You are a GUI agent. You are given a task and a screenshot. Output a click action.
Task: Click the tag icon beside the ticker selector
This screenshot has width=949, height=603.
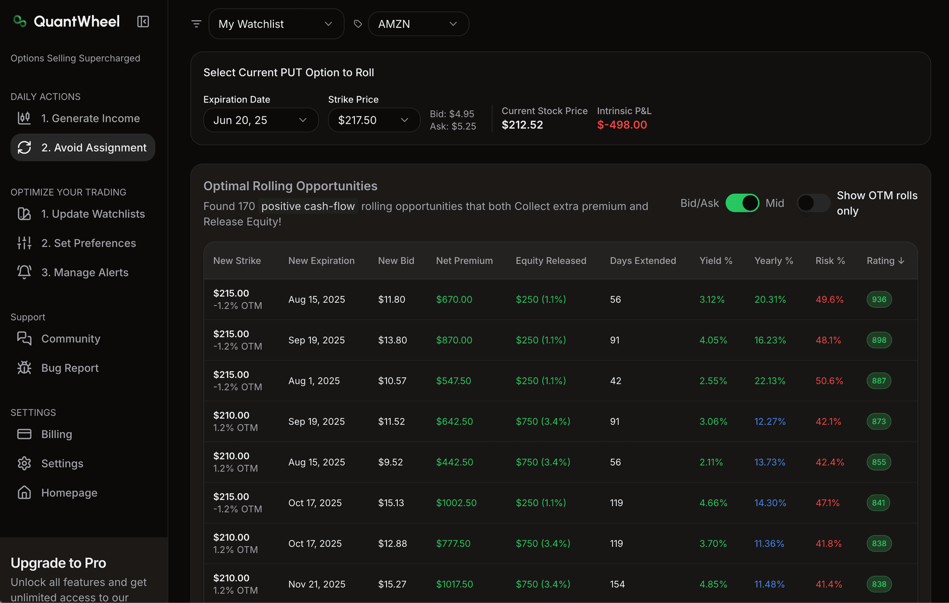pos(357,23)
